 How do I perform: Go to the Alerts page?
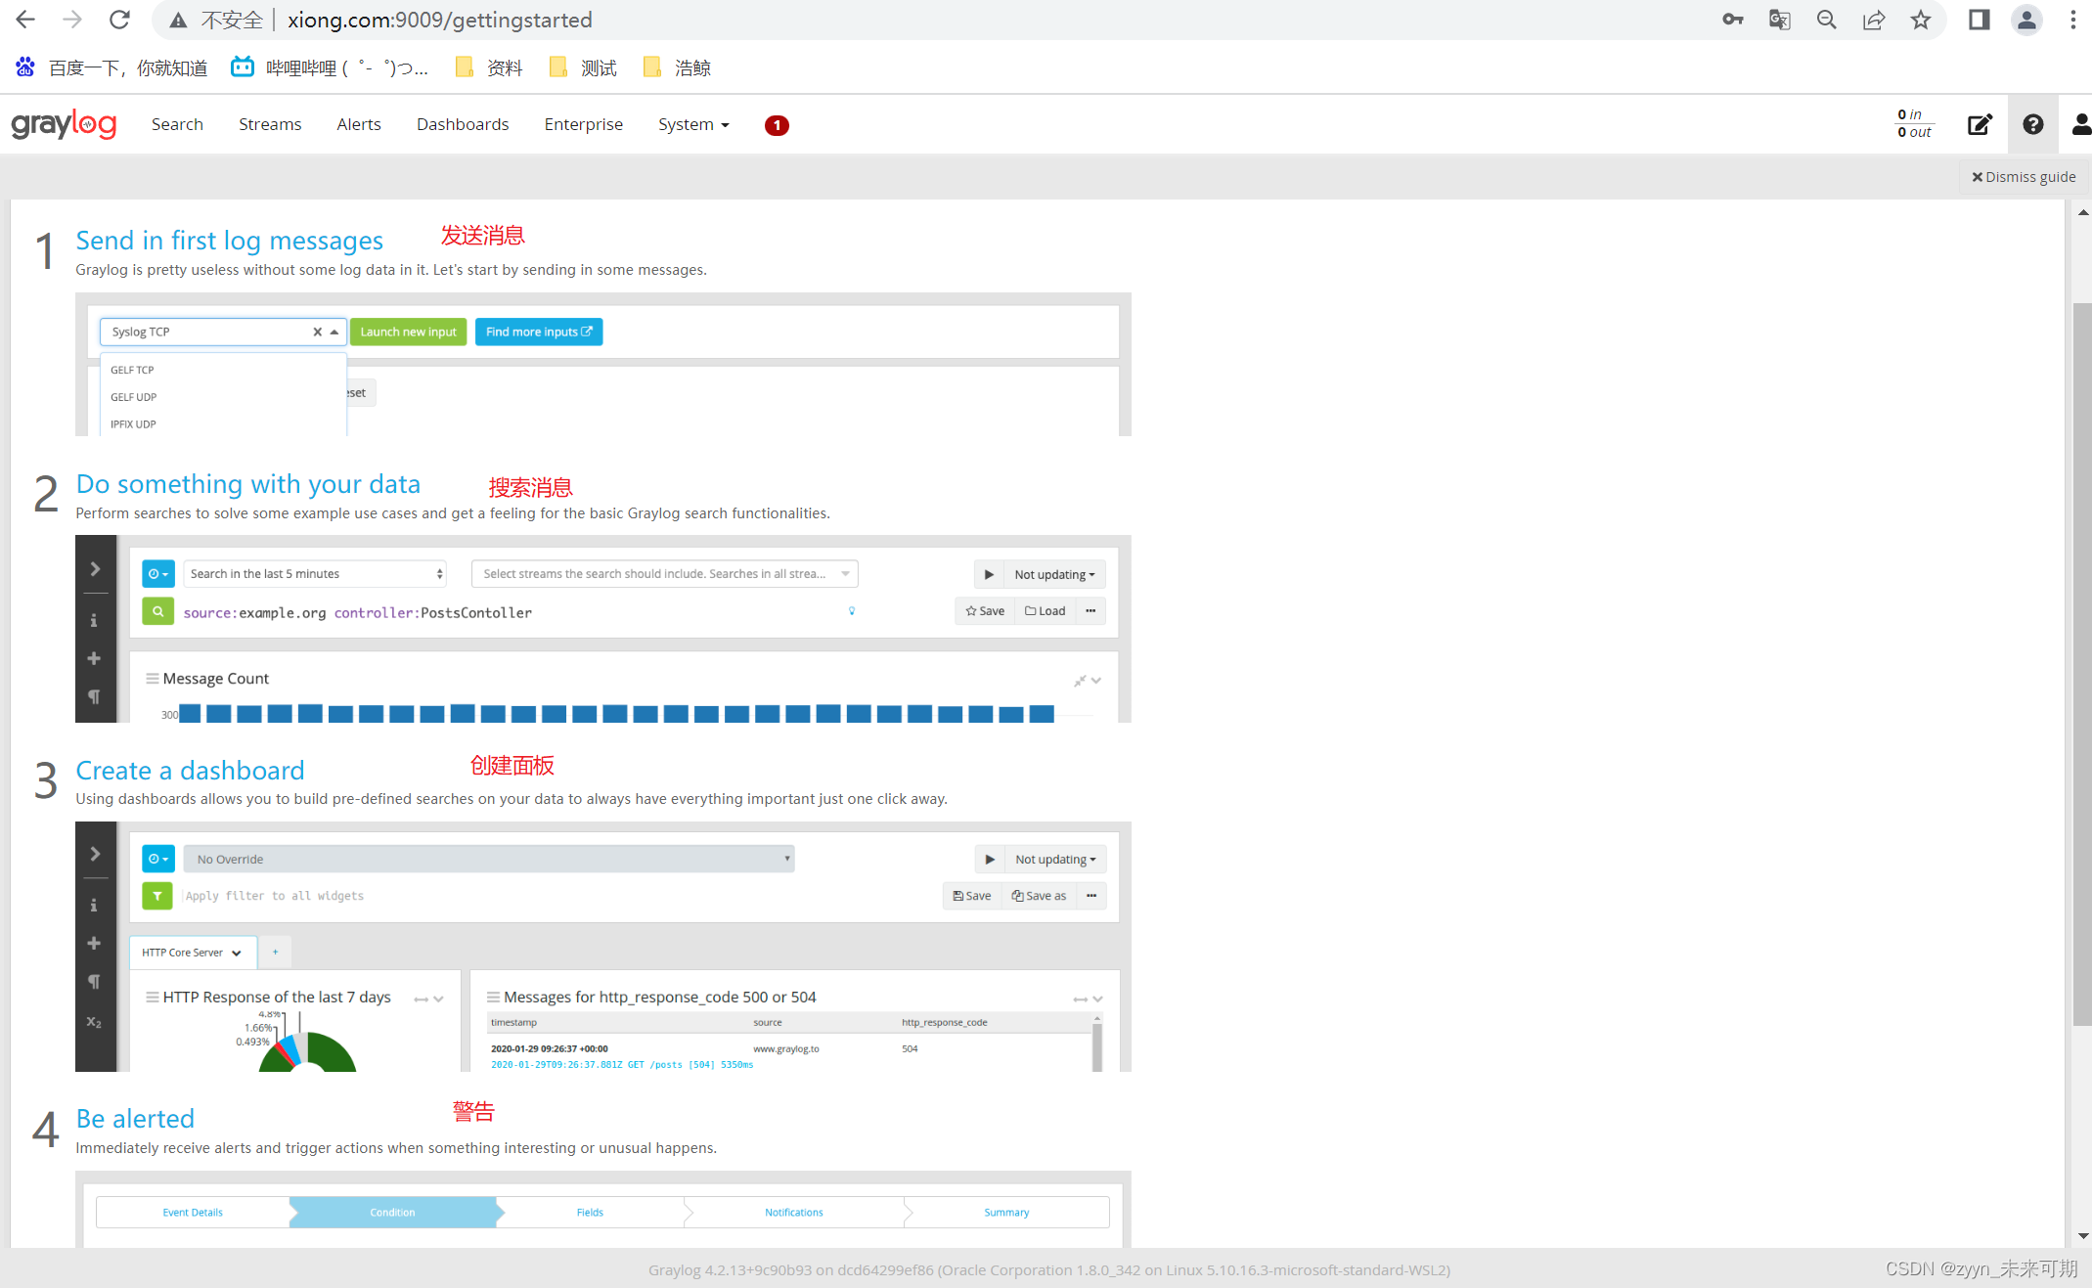[x=359, y=124]
